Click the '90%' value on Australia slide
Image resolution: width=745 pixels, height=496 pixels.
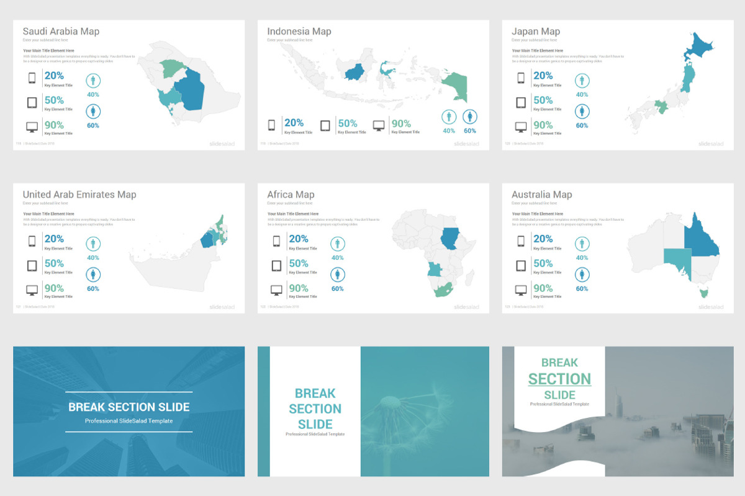[x=543, y=288]
